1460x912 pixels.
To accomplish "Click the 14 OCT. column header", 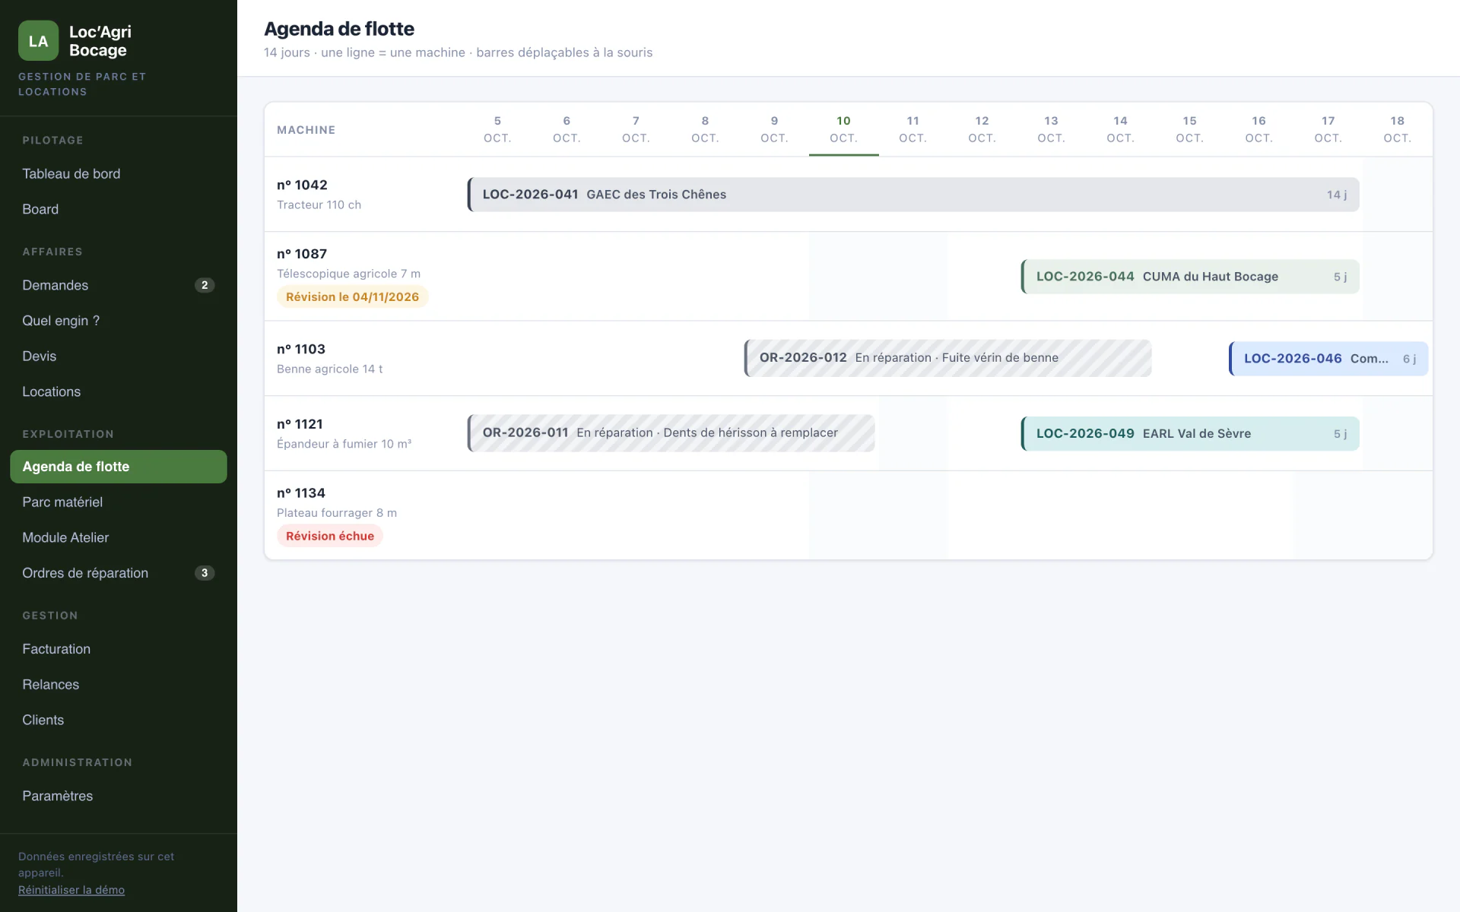I will pyautogui.click(x=1120, y=129).
